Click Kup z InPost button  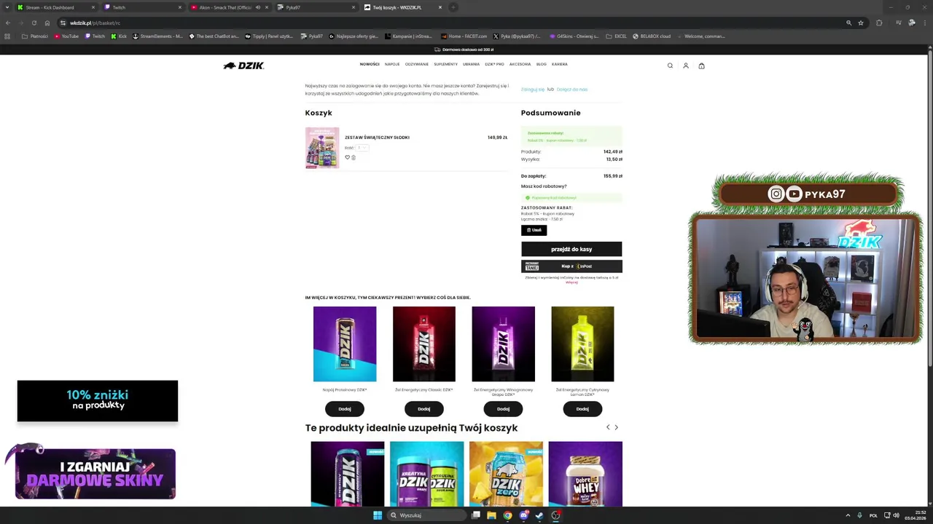pyautogui.click(x=571, y=266)
